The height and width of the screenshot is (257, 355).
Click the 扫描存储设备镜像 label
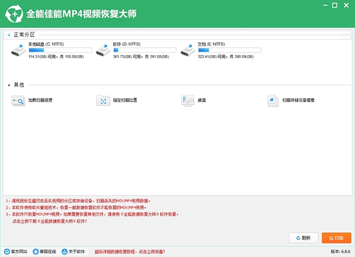click(298, 100)
